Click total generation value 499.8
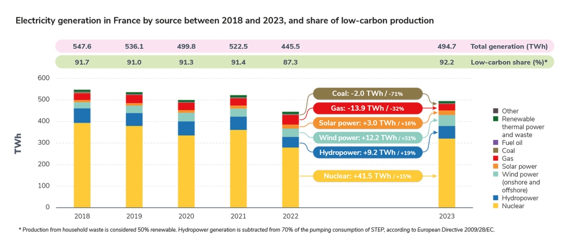The width and height of the screenshot is (570, 244). [187, 47]
